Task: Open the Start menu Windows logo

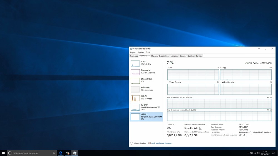Action: click(x=3, y=153)
